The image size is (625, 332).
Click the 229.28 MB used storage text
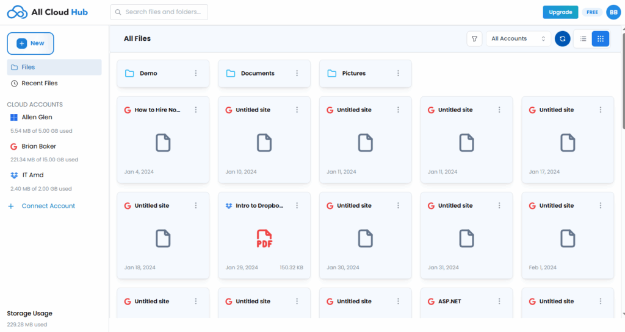[27, 325]
